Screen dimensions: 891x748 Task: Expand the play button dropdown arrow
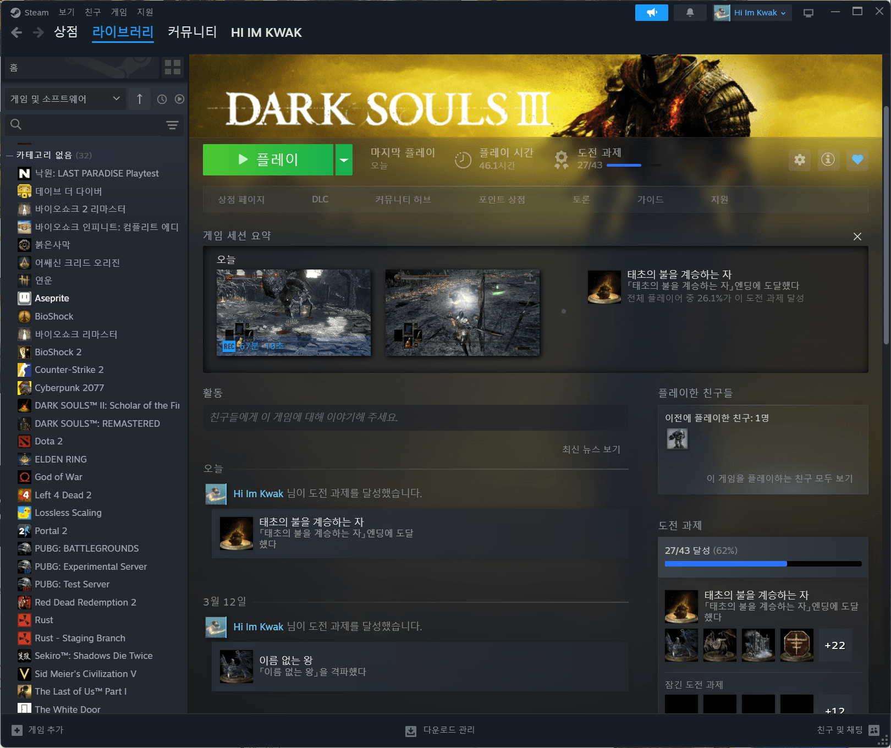click(x=344, y=160)
